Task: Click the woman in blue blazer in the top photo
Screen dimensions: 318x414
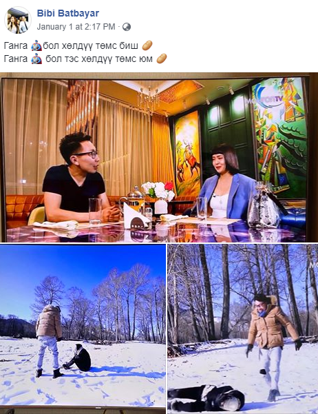Action: coord(226,183)
